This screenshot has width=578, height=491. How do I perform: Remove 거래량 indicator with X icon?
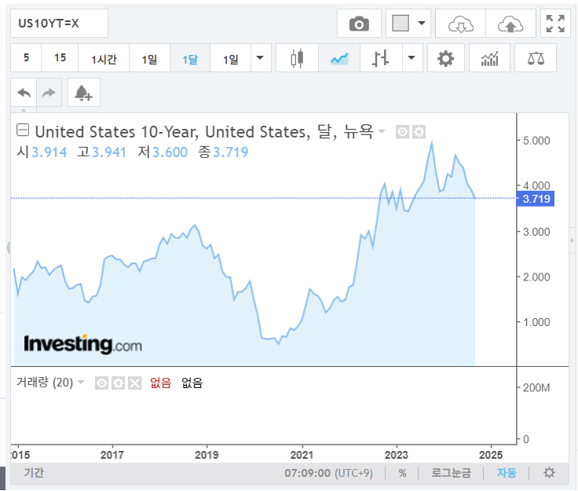135,383
